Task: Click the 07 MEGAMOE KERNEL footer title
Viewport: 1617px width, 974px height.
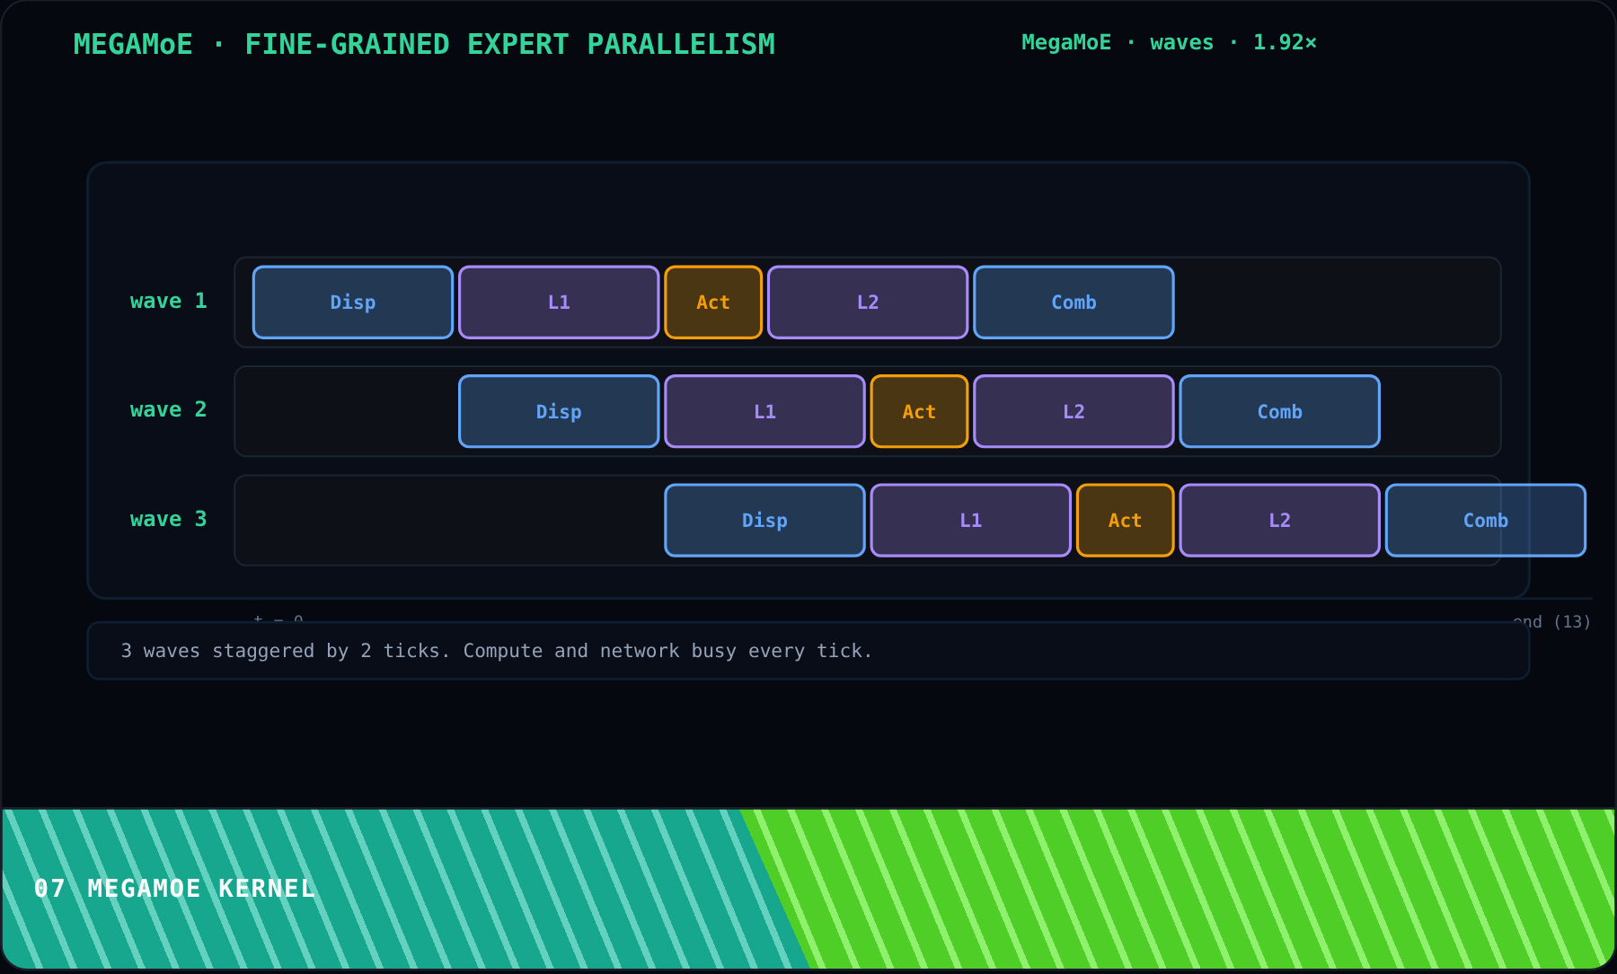Action: pos(174,889)
